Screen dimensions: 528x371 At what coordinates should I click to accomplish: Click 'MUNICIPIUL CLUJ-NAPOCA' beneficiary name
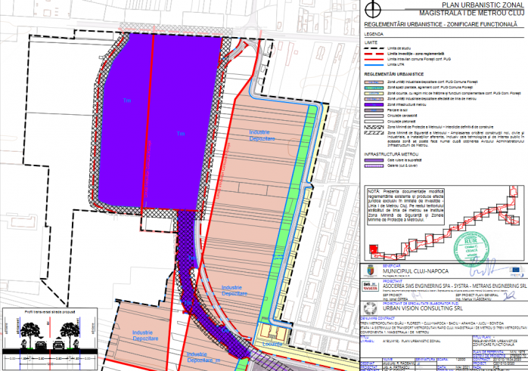(x=415, y=271)
